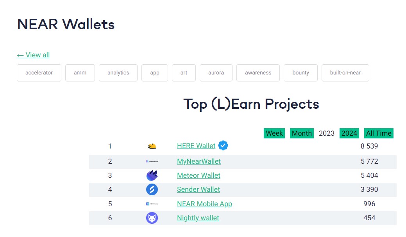Choose the built-on-near tag
Viewport: 406px width, 237px height.
tap(345, 73)
